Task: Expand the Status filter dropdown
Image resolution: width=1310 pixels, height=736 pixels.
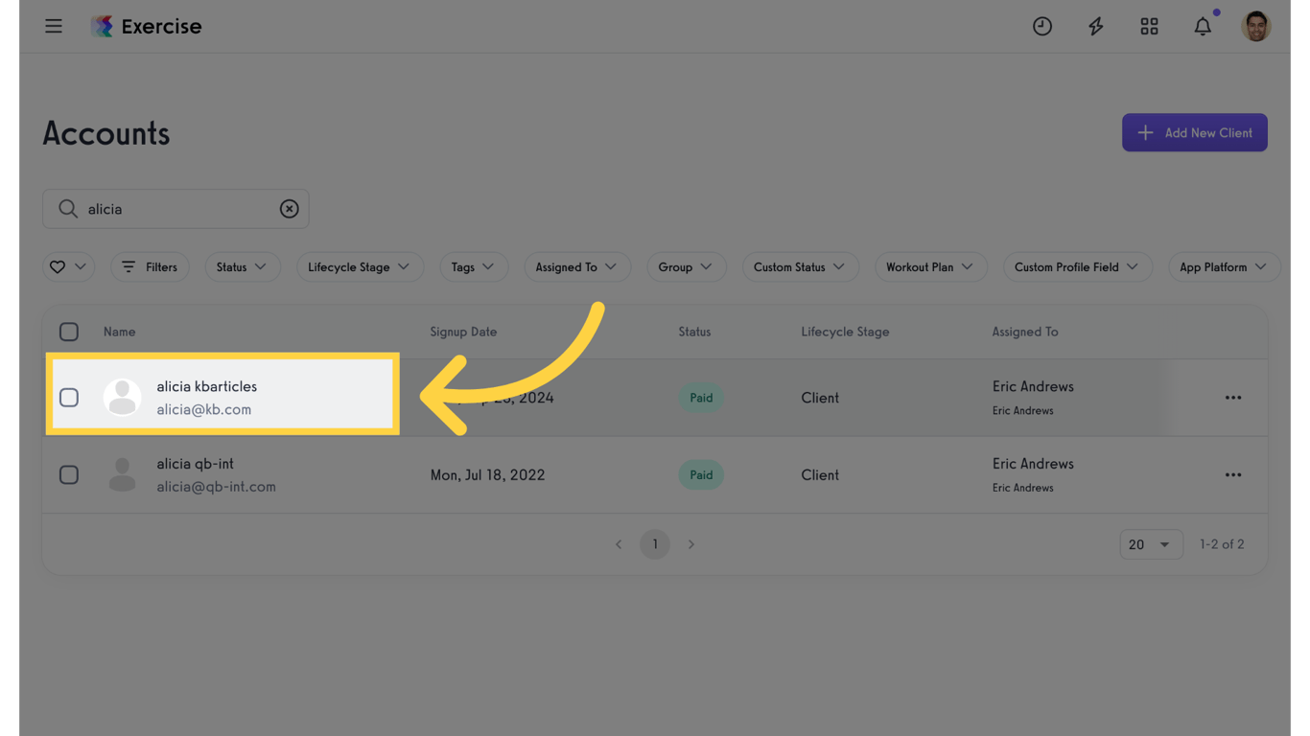Action: click(x=242, y=267)
